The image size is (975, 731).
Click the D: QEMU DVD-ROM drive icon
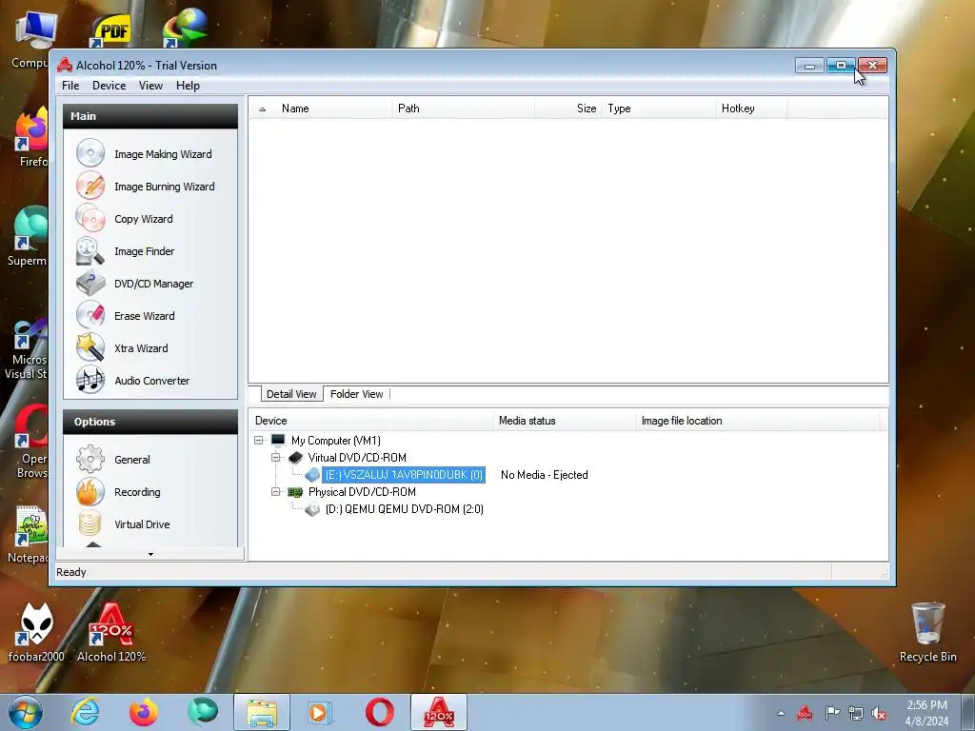[312, 509]
